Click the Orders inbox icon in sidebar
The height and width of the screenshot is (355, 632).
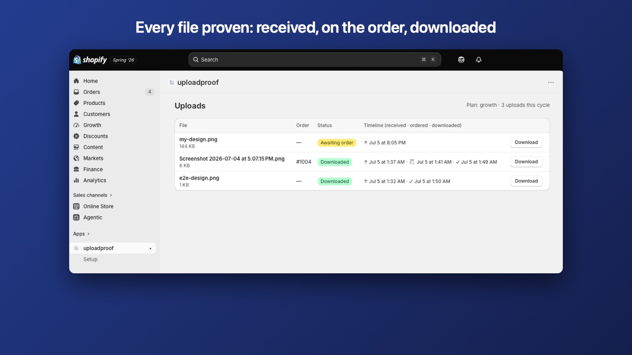[x=76, y=92]
